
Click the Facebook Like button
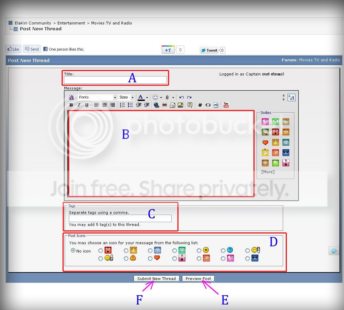tap(13, 49)
